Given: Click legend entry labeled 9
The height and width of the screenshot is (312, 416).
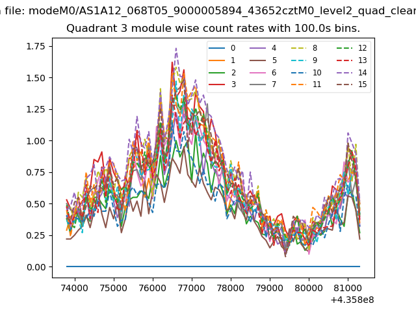Looking at the screenshot, I should tap(304, 60).
